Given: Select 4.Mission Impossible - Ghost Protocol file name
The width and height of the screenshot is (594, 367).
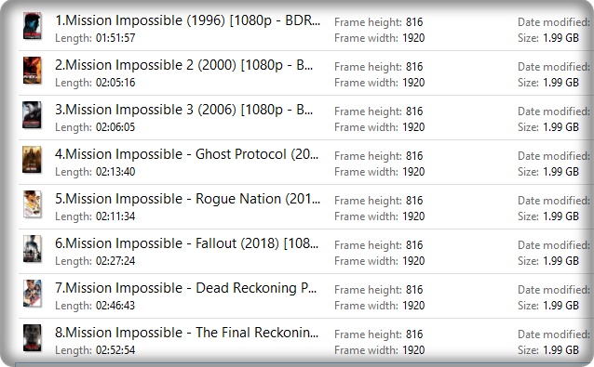Looking at the screenshot, I should (186, 154).
